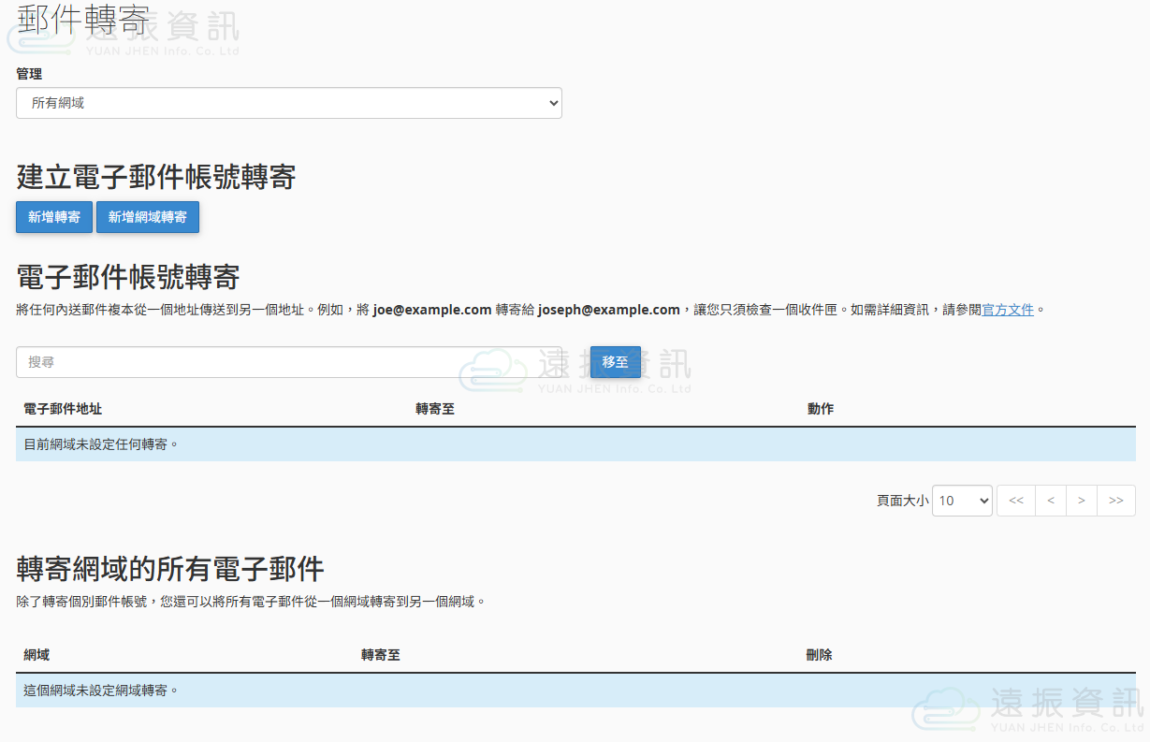1150x742 pixels.
Task: Jump to last page with >> button
Action: (1115, 501)
